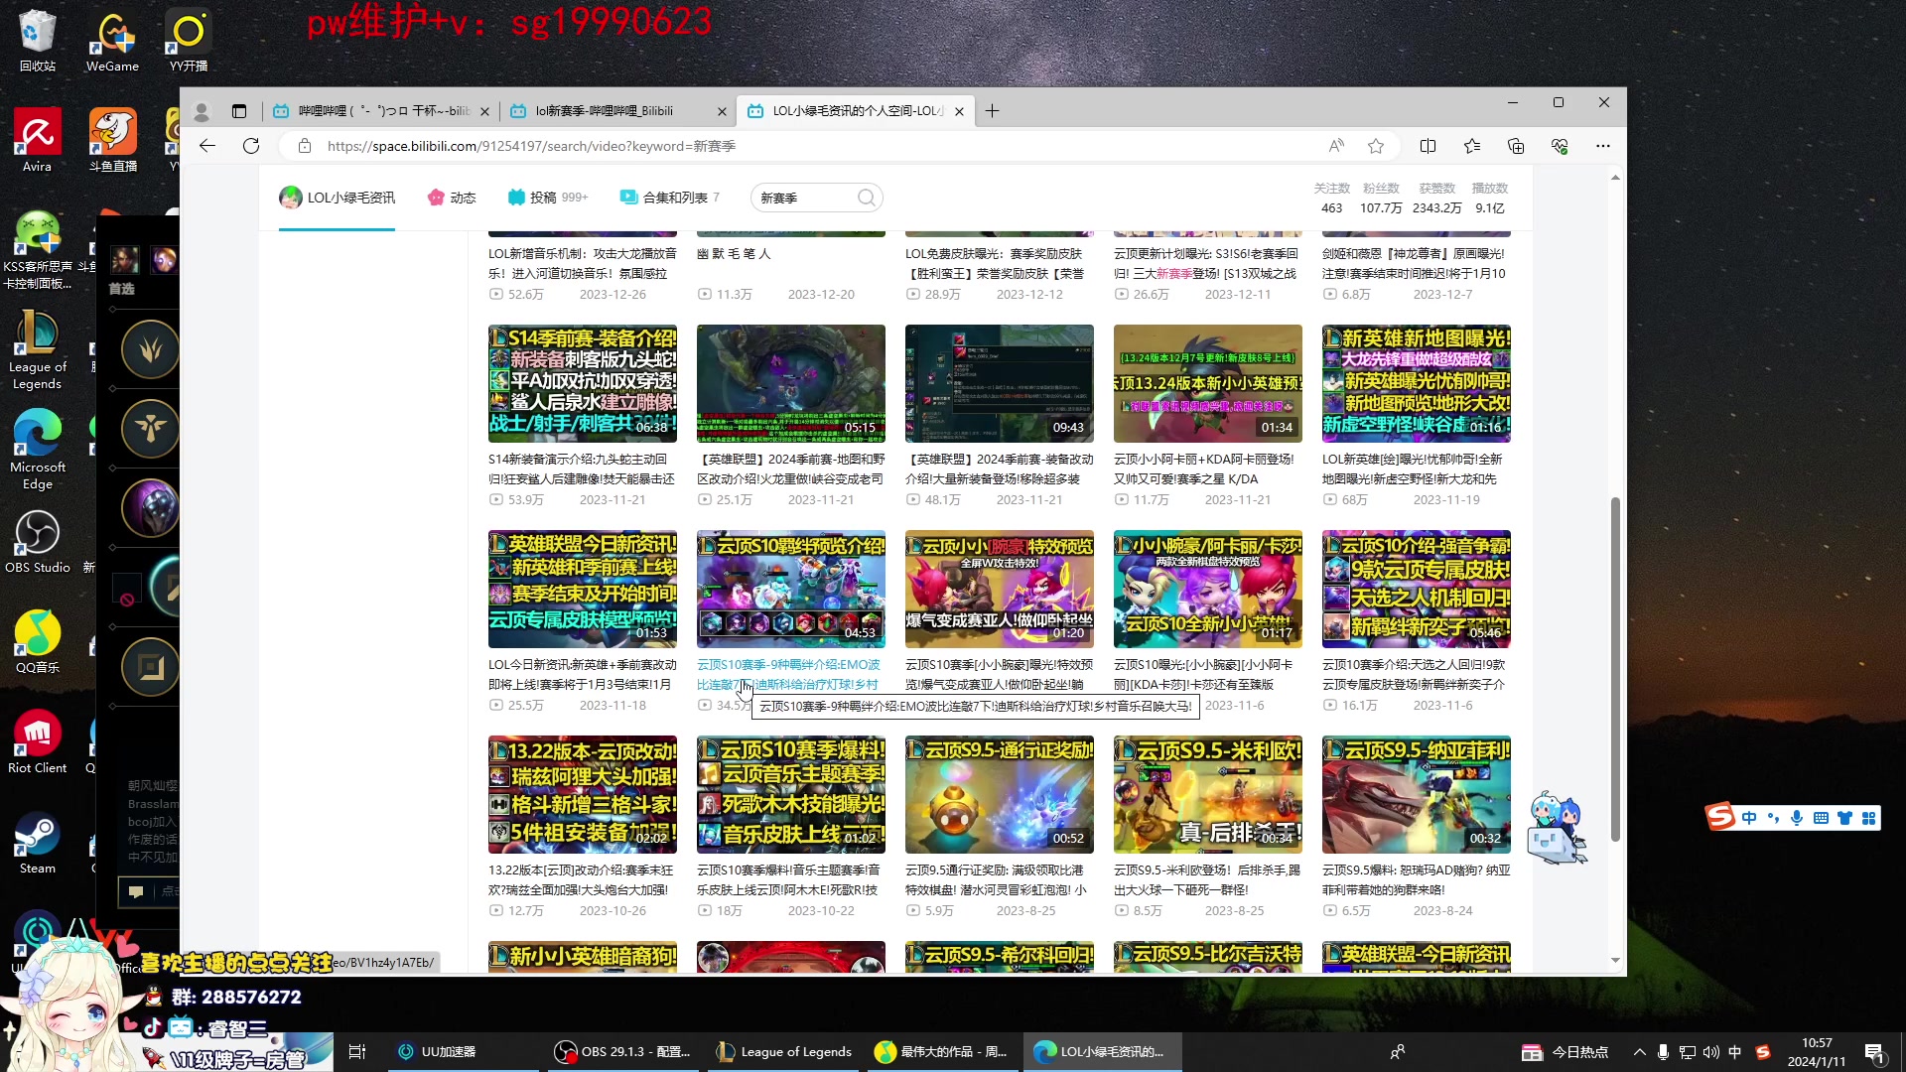
Task: Open Edge profile avatar icon
Action: pos(202,111)
